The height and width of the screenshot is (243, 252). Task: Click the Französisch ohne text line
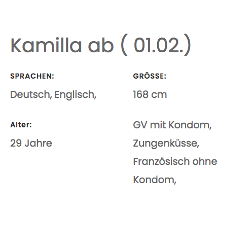[x=175, y=161]
